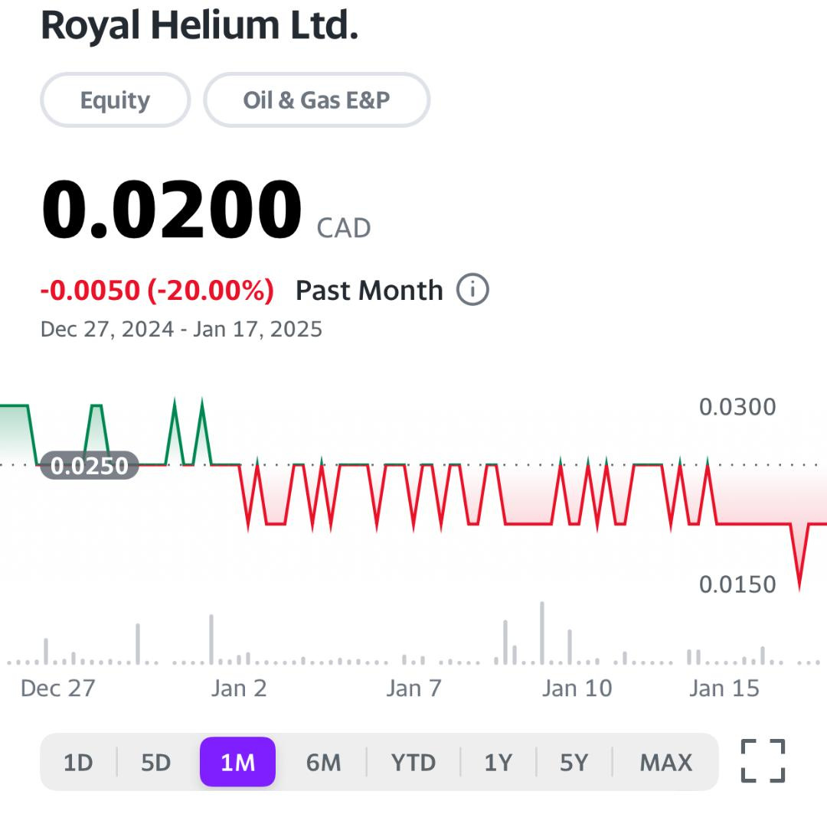This screenshot has height=830, width=827.
Task: Click the Equity tag
Action: (115, 100)
